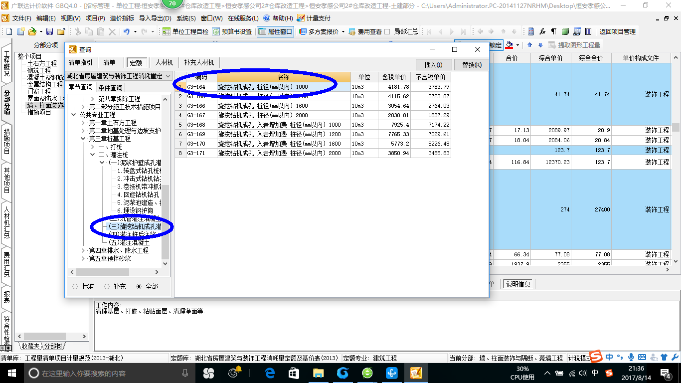Click the 提取图形工程量 button

tap(575, 45)
